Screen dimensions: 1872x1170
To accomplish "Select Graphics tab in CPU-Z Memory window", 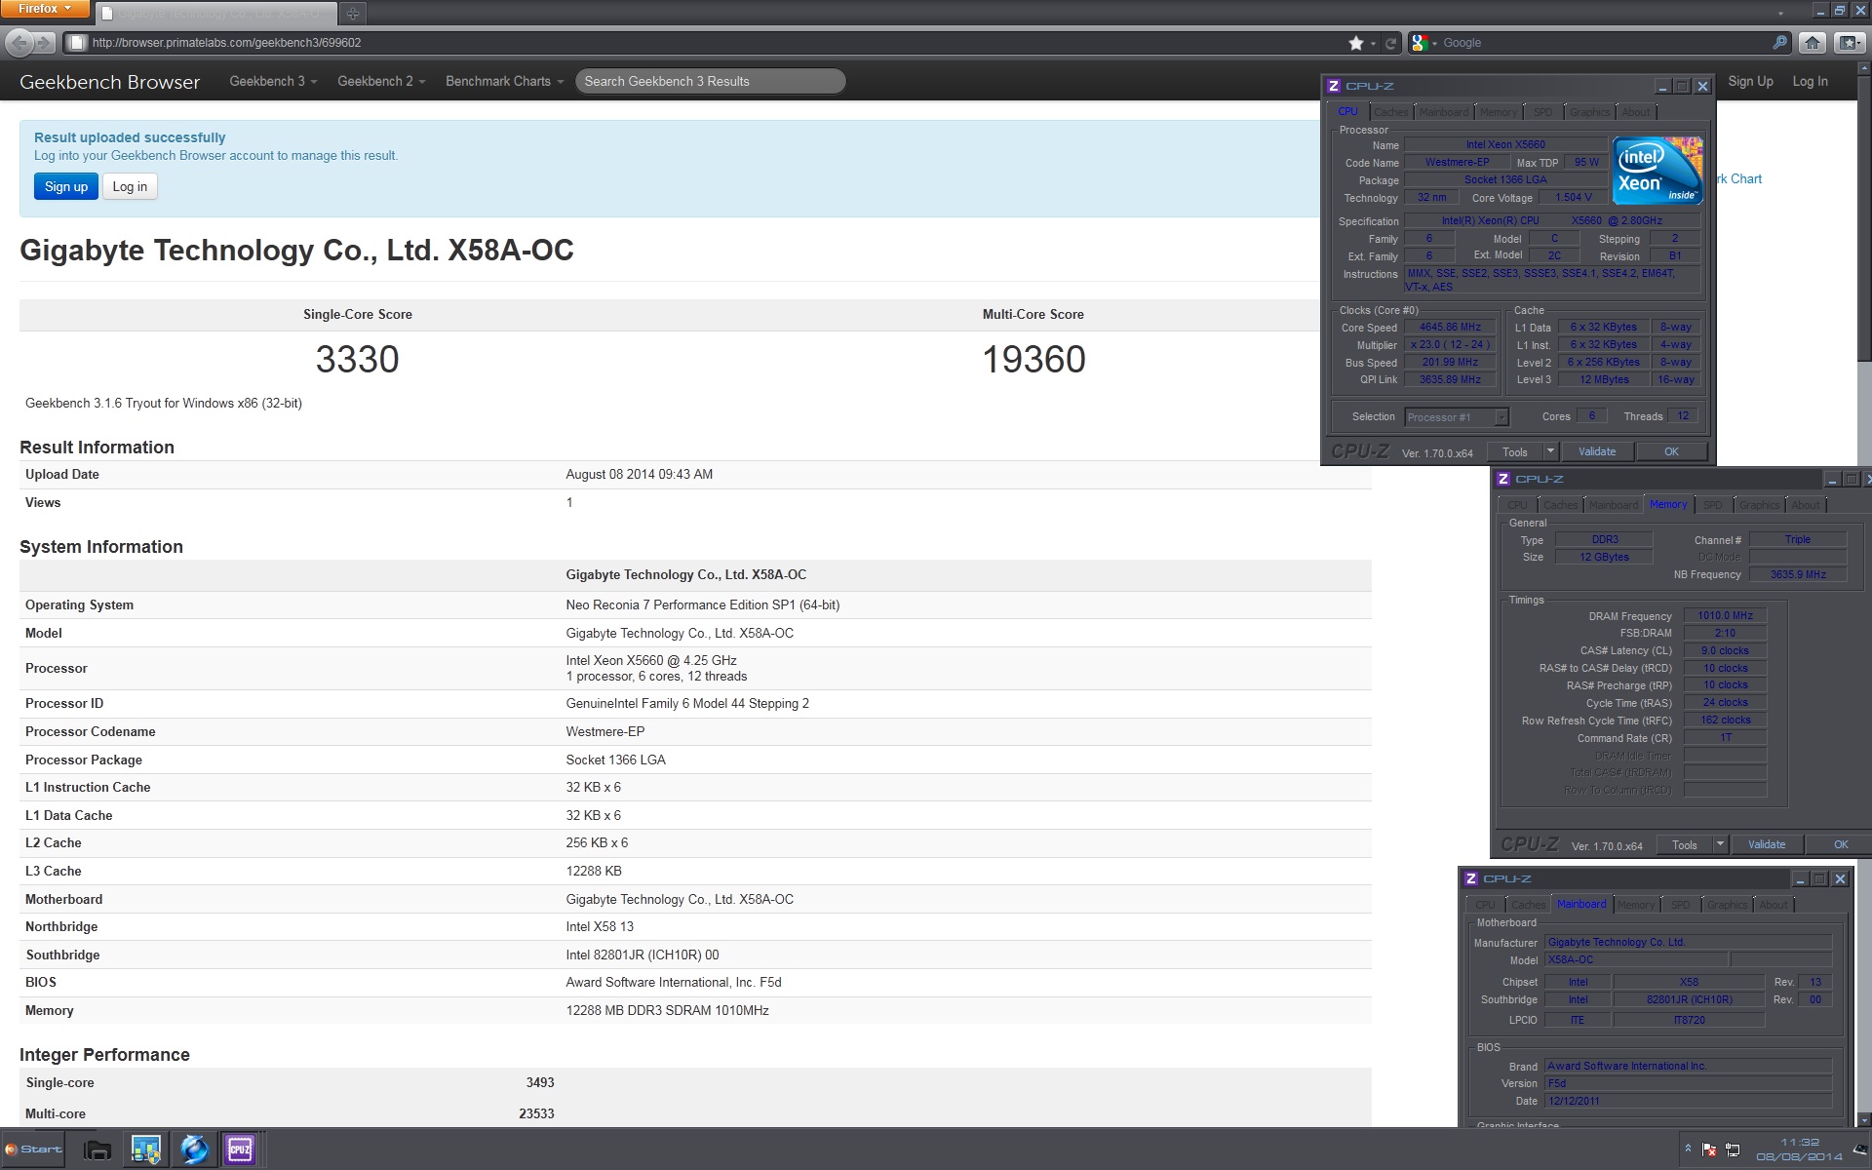I will coord(1759,505).
